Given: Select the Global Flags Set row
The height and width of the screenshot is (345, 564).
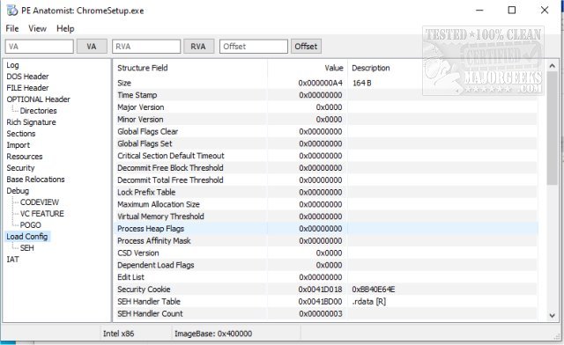Looking at the screenshot, I should tap(326, 143).
